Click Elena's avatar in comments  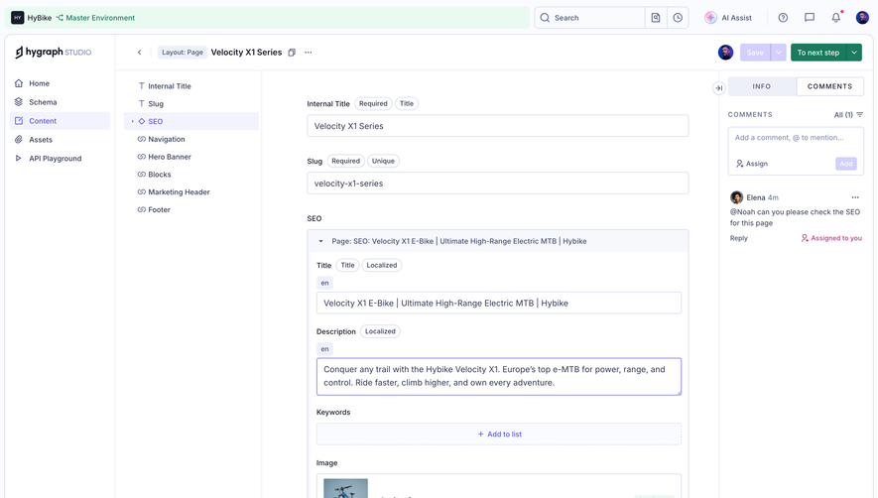click(x=736, y=197)
